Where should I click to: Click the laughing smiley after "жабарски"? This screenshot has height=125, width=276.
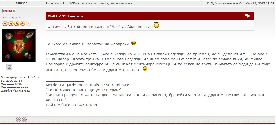click(134, 43)
